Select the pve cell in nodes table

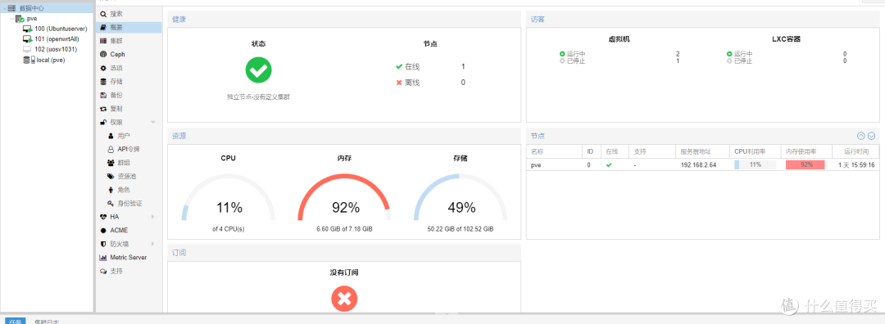point(554,164)
